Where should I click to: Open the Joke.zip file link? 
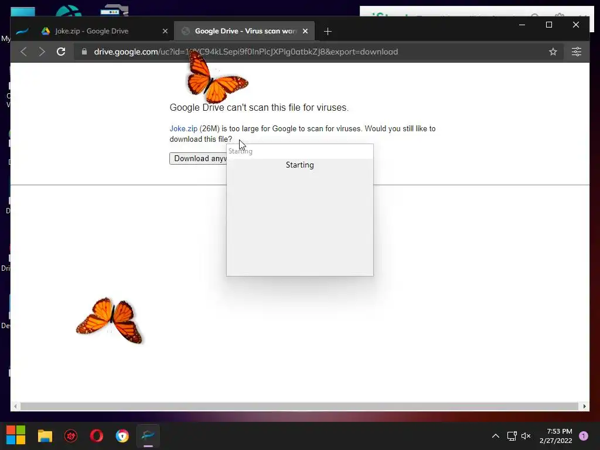tap(183, 128)
